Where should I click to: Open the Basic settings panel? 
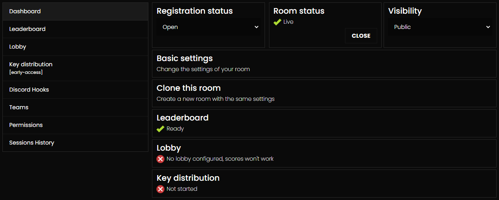(x=324, y=63)
